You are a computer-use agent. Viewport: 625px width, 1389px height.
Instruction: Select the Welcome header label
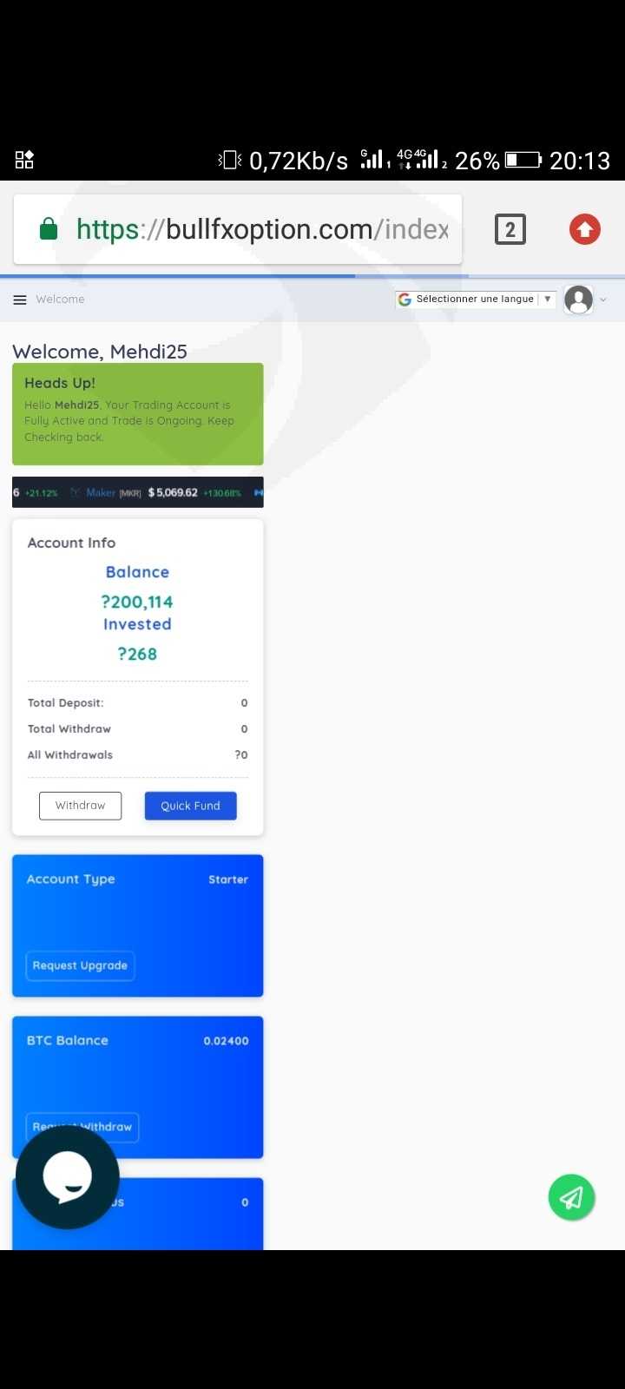60,300
